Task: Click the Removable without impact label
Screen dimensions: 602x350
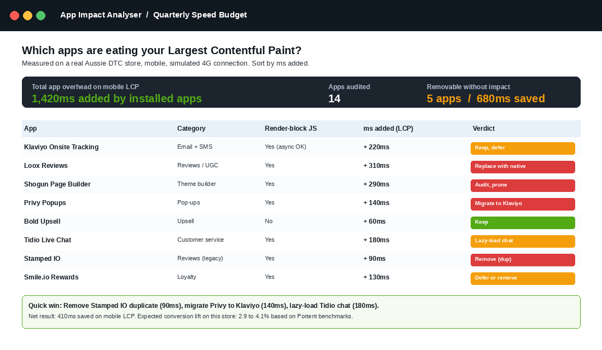Action: click(x=468, y=87)
